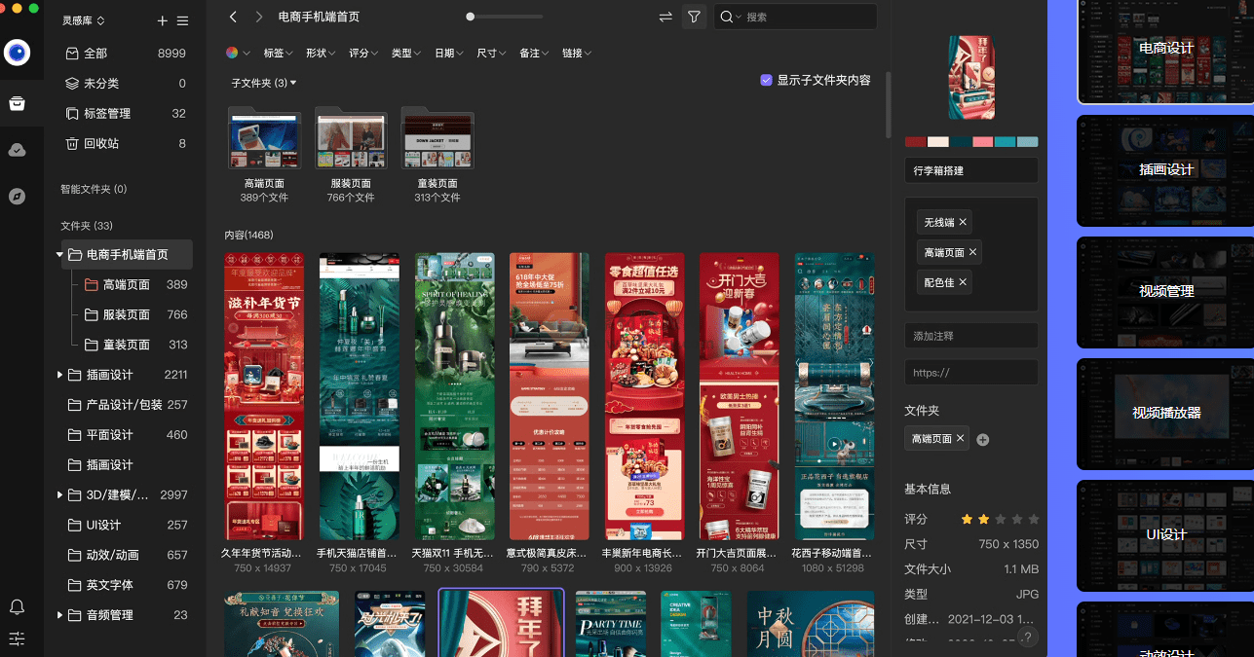Click the Eagle eye logo icon
Viewport: 1254px width, 657px height.
[17, 53]
